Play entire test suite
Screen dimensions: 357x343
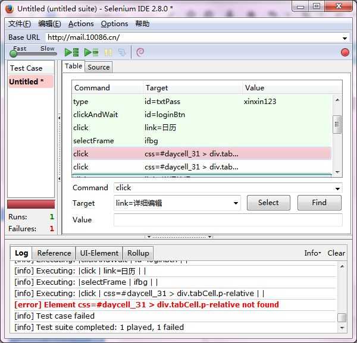(72, 52)
